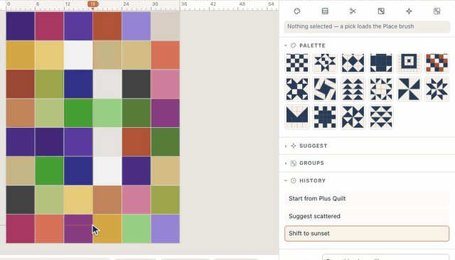This screenshot has height=260, width=455.
Task: Collapse the History section chevron
Action: (x=286, y=180)
